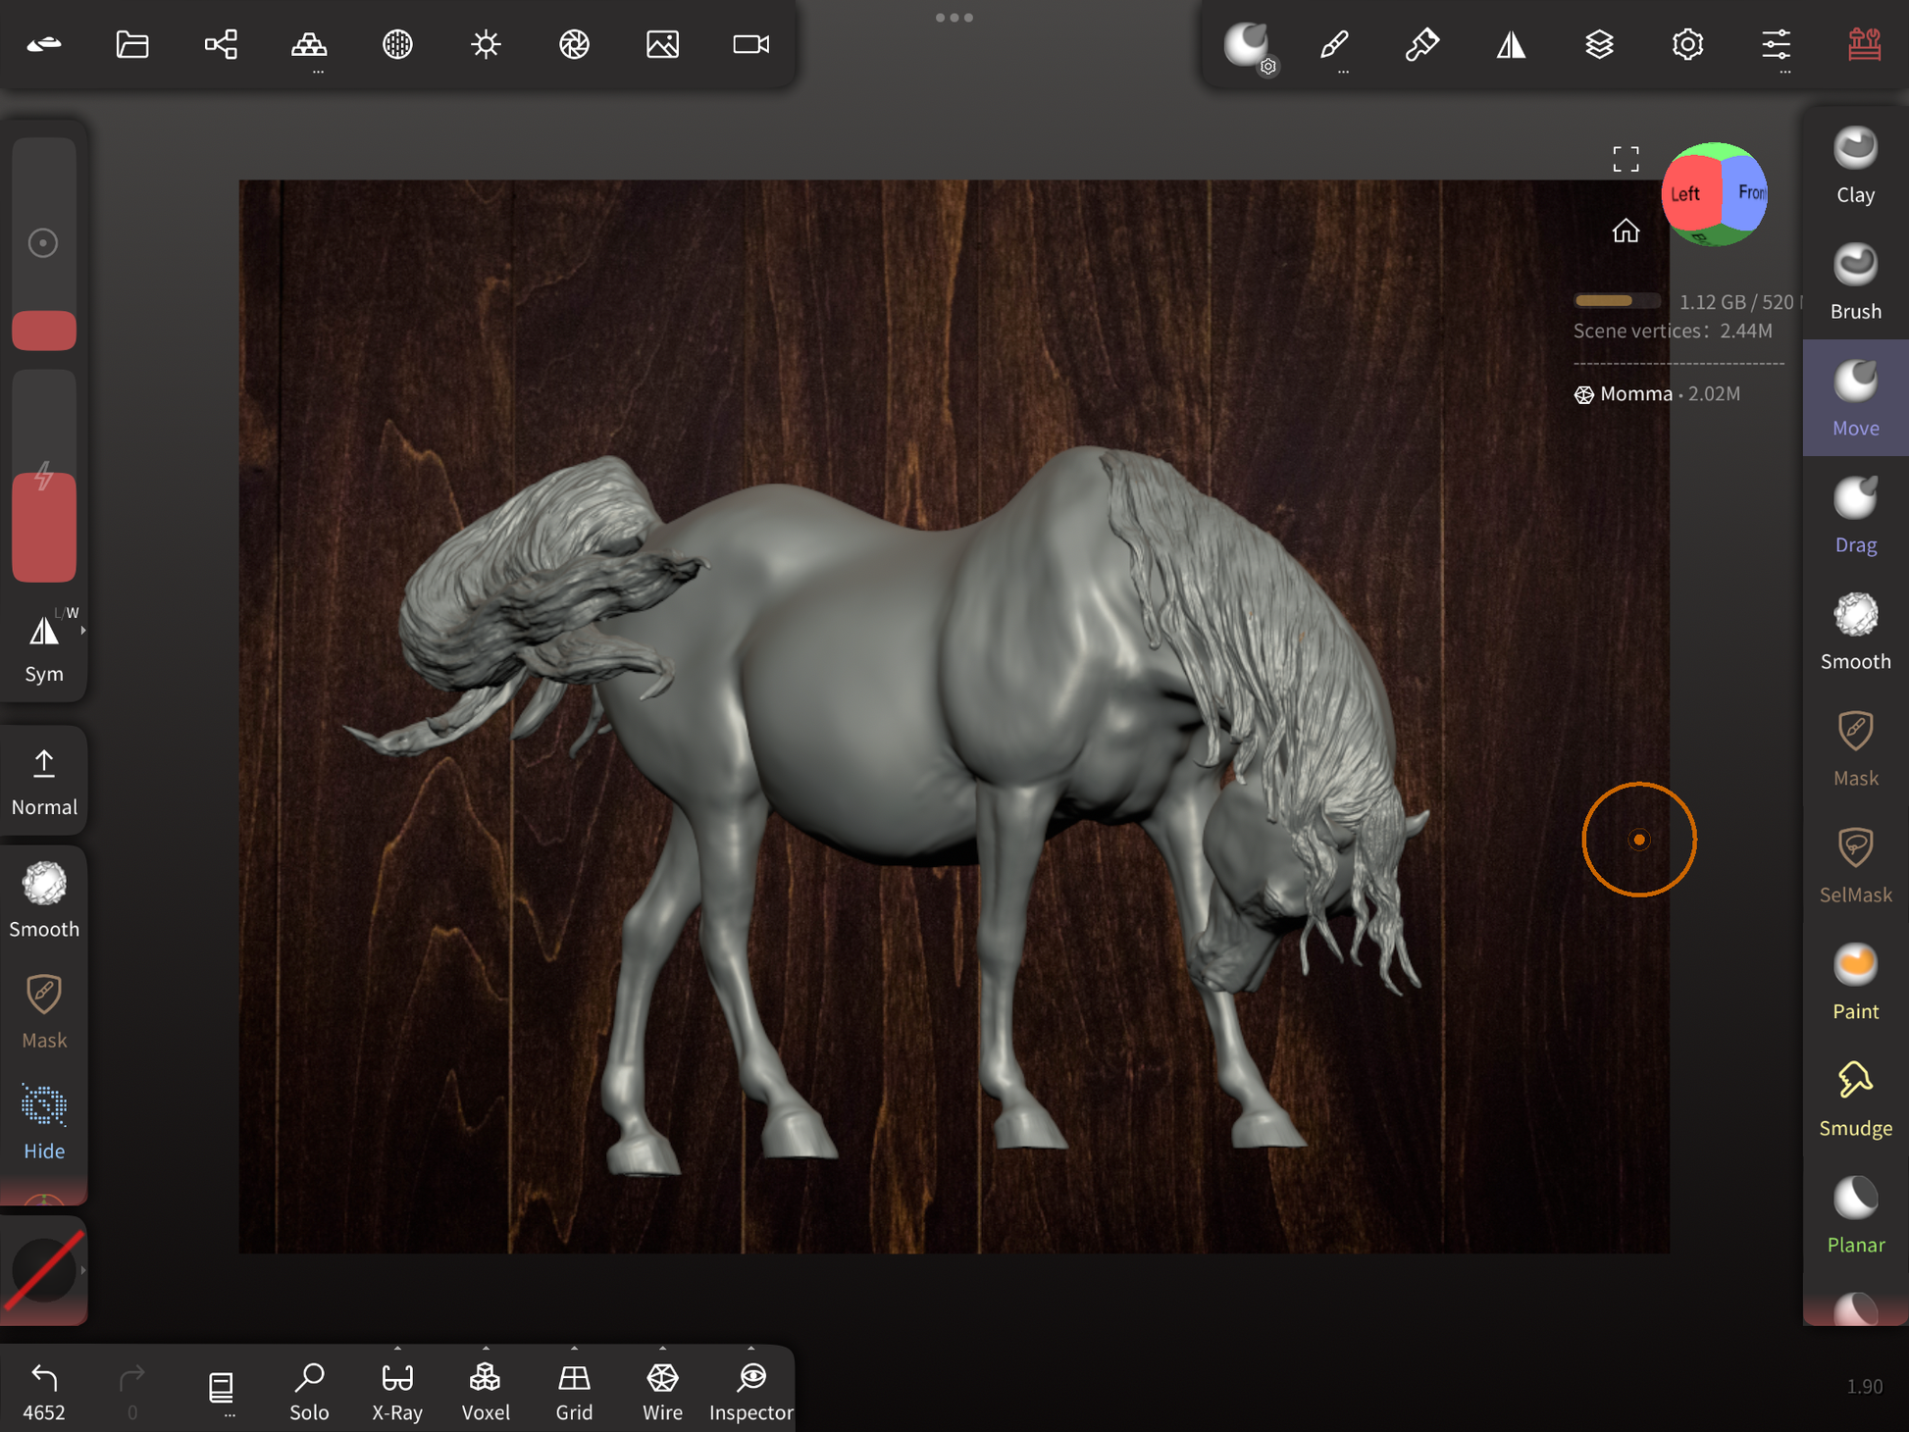
Task: Click the Left face of view cube
Action: tap(1685, 194)
